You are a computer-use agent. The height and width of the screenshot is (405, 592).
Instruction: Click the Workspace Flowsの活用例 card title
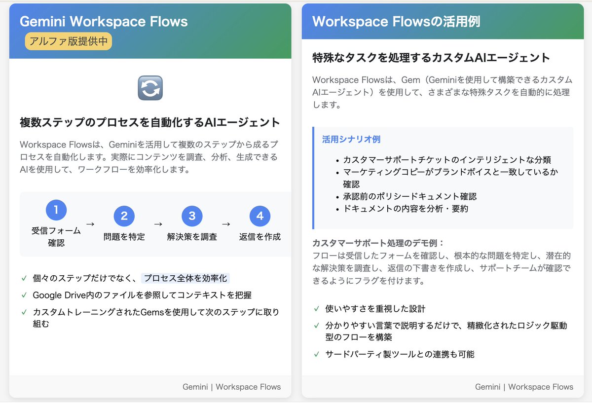coord(396,22)
